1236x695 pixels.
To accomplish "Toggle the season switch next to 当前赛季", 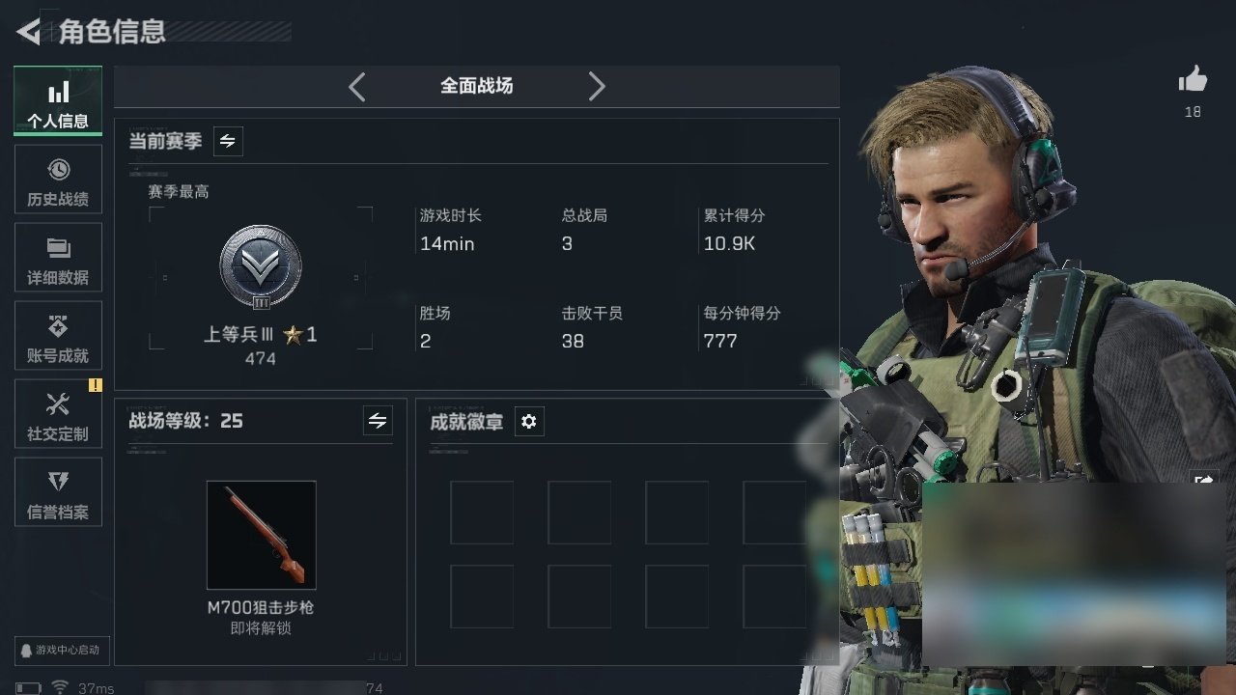I will [x=228, y=141].
